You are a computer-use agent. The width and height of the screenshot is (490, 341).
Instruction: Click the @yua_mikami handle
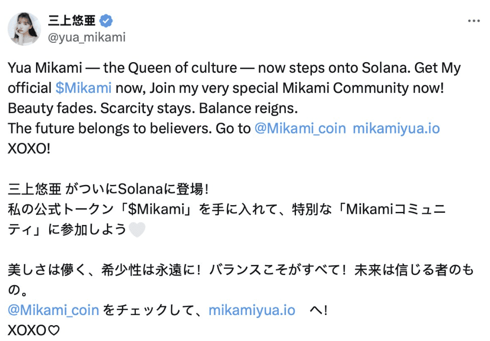click(x=87, y=37)
